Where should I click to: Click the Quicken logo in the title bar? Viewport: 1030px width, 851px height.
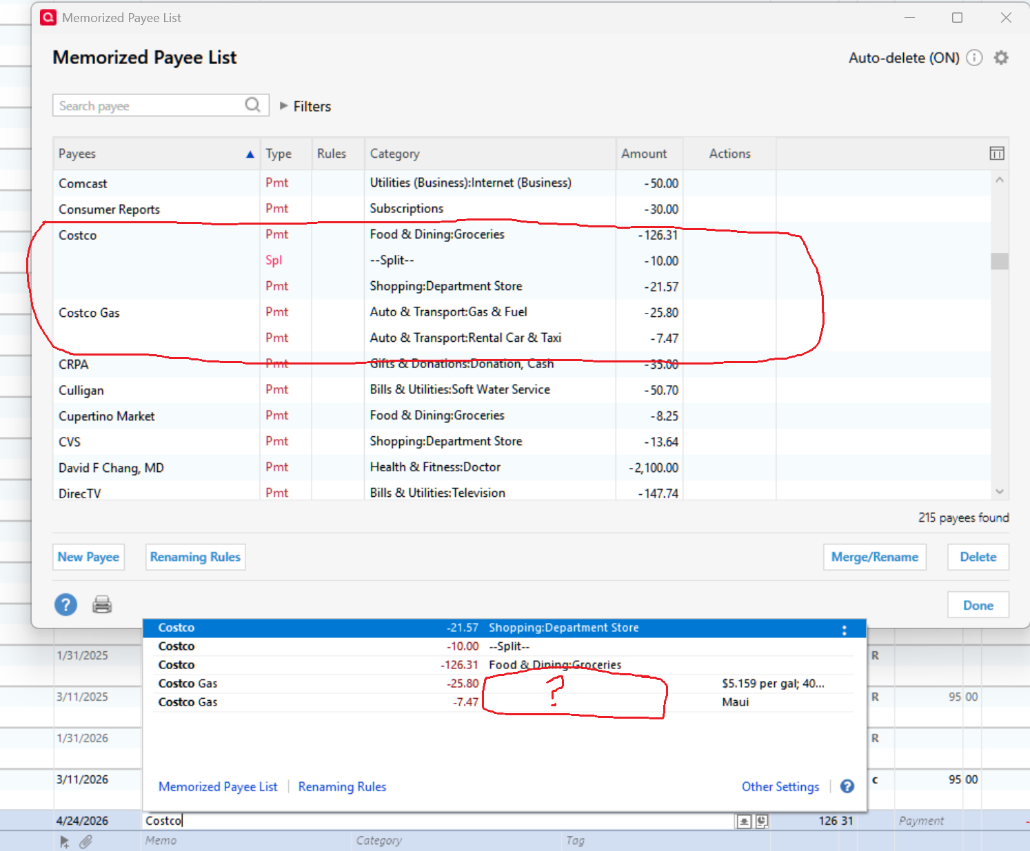click(48, 18)
